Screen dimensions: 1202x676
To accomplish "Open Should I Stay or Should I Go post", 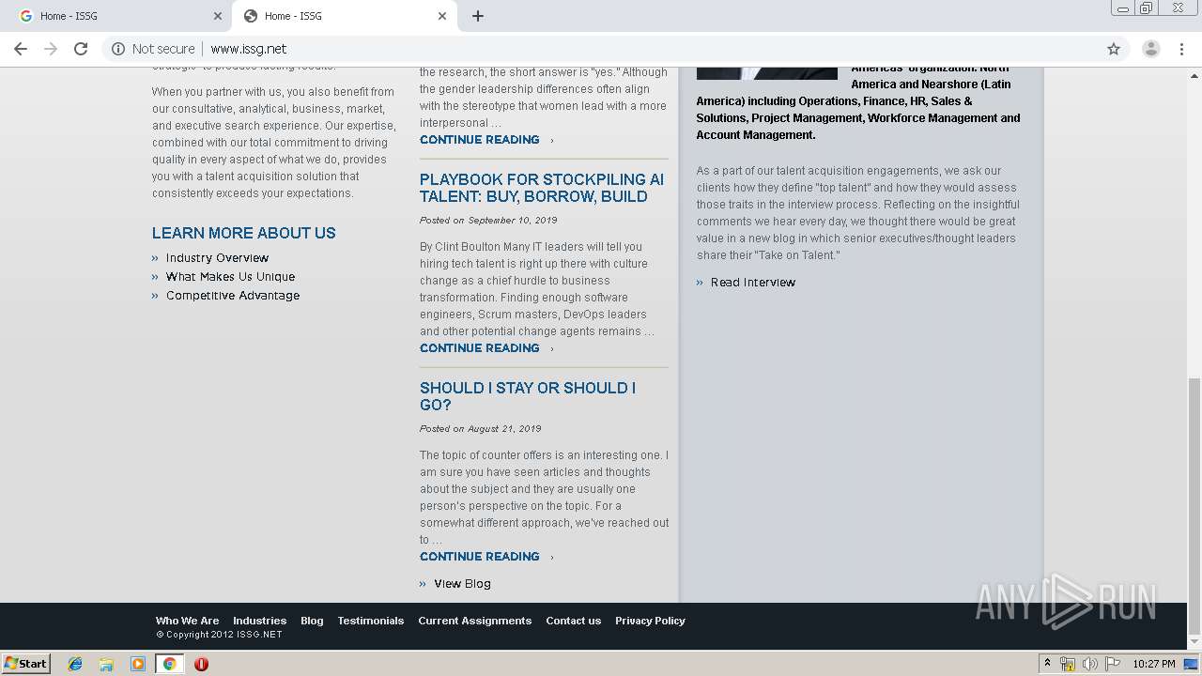I will point(528,396).
